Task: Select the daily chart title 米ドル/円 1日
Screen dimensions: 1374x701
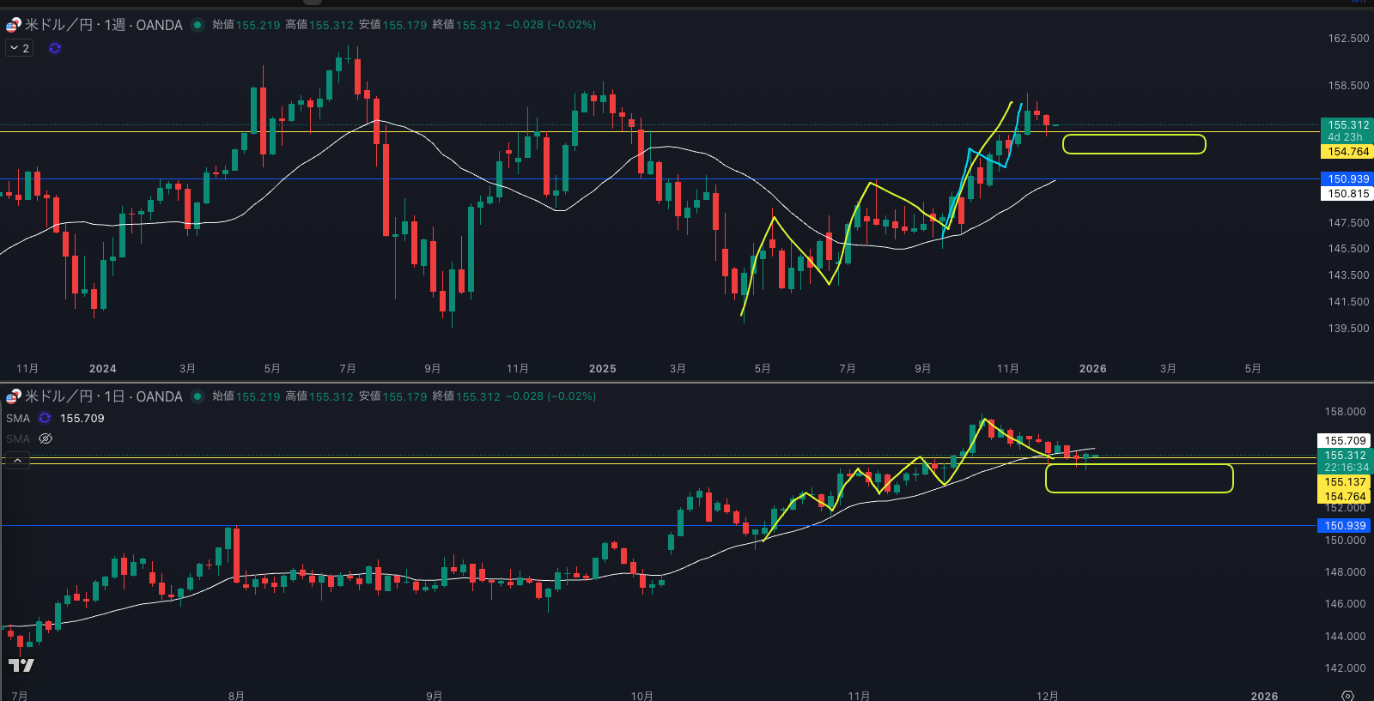Action: [103, 396]
